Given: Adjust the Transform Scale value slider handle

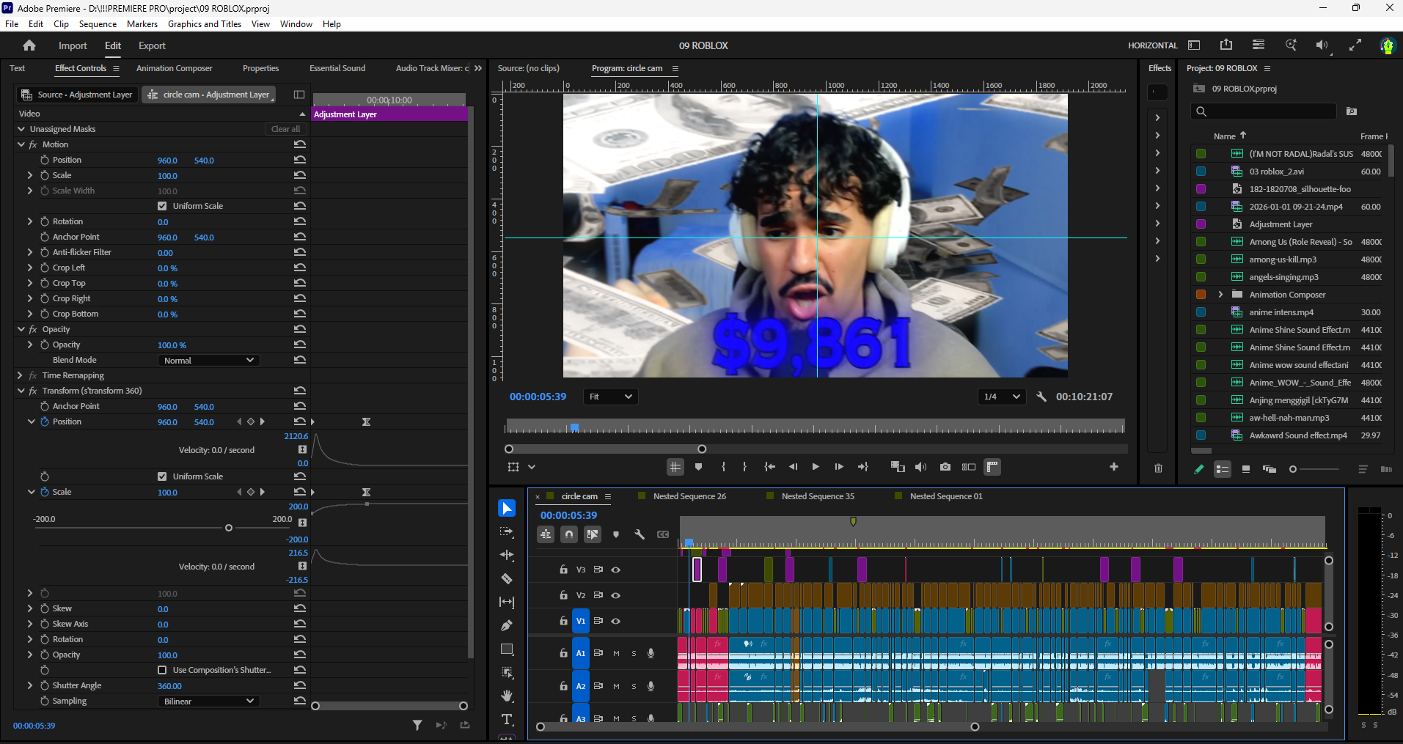Looking at the screenshot, I should pyautogui.click(x=229, y=528).
